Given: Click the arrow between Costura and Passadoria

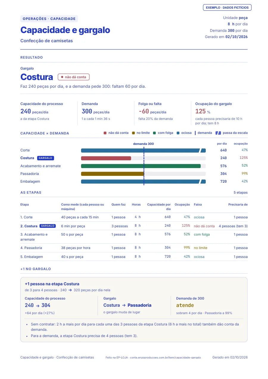Looking at the screenshot, I should pyautogui.click(x=124, y=305).
